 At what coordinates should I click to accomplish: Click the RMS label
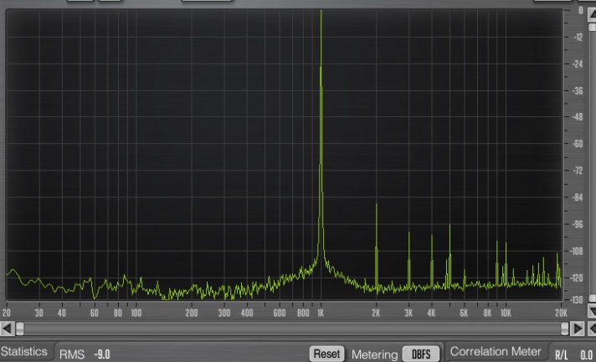coord(72,354)
